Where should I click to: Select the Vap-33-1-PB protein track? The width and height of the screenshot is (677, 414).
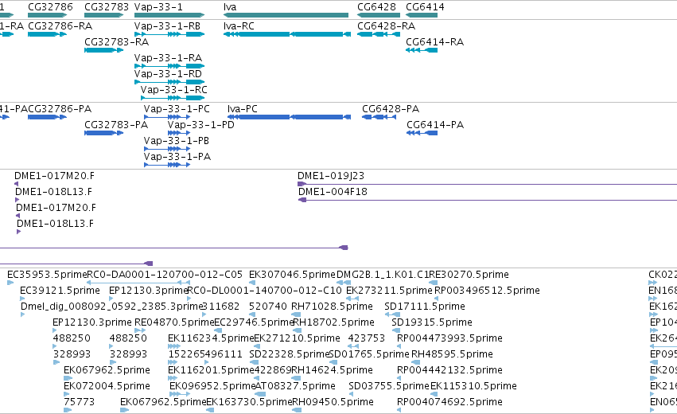coord(167,149)
